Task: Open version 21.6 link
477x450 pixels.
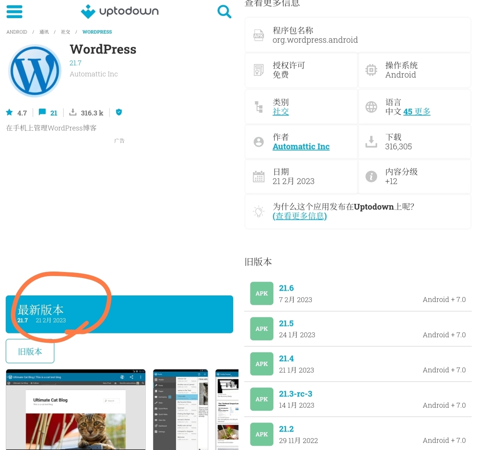Action: (286, 288)
